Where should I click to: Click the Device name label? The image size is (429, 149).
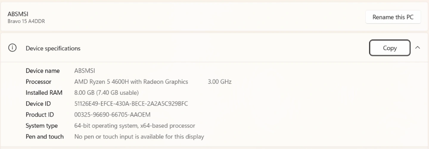pyautogui.click(x=43, y=71)
